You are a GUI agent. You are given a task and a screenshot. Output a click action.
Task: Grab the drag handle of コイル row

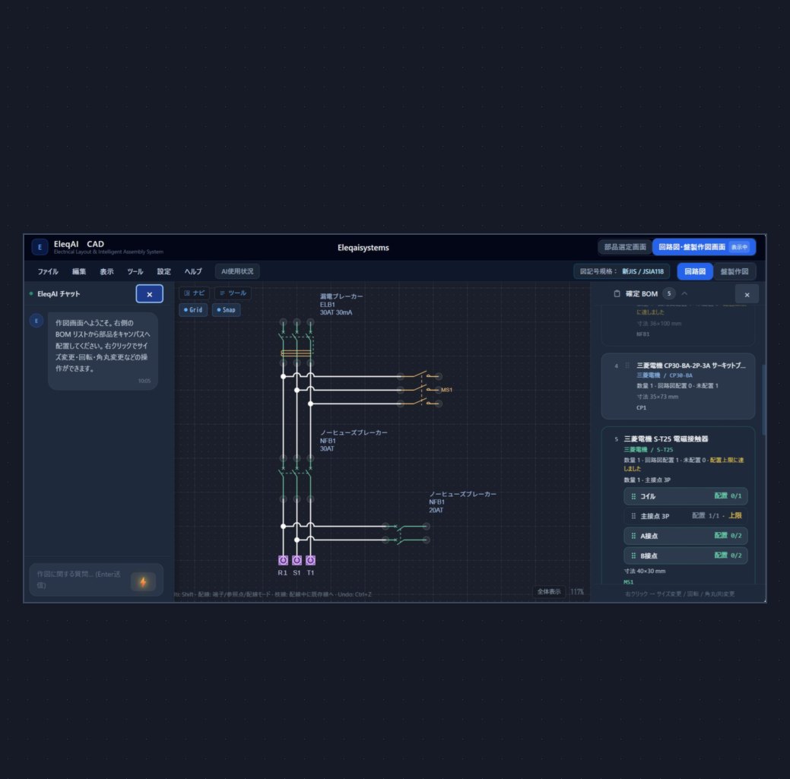(633, 496)
